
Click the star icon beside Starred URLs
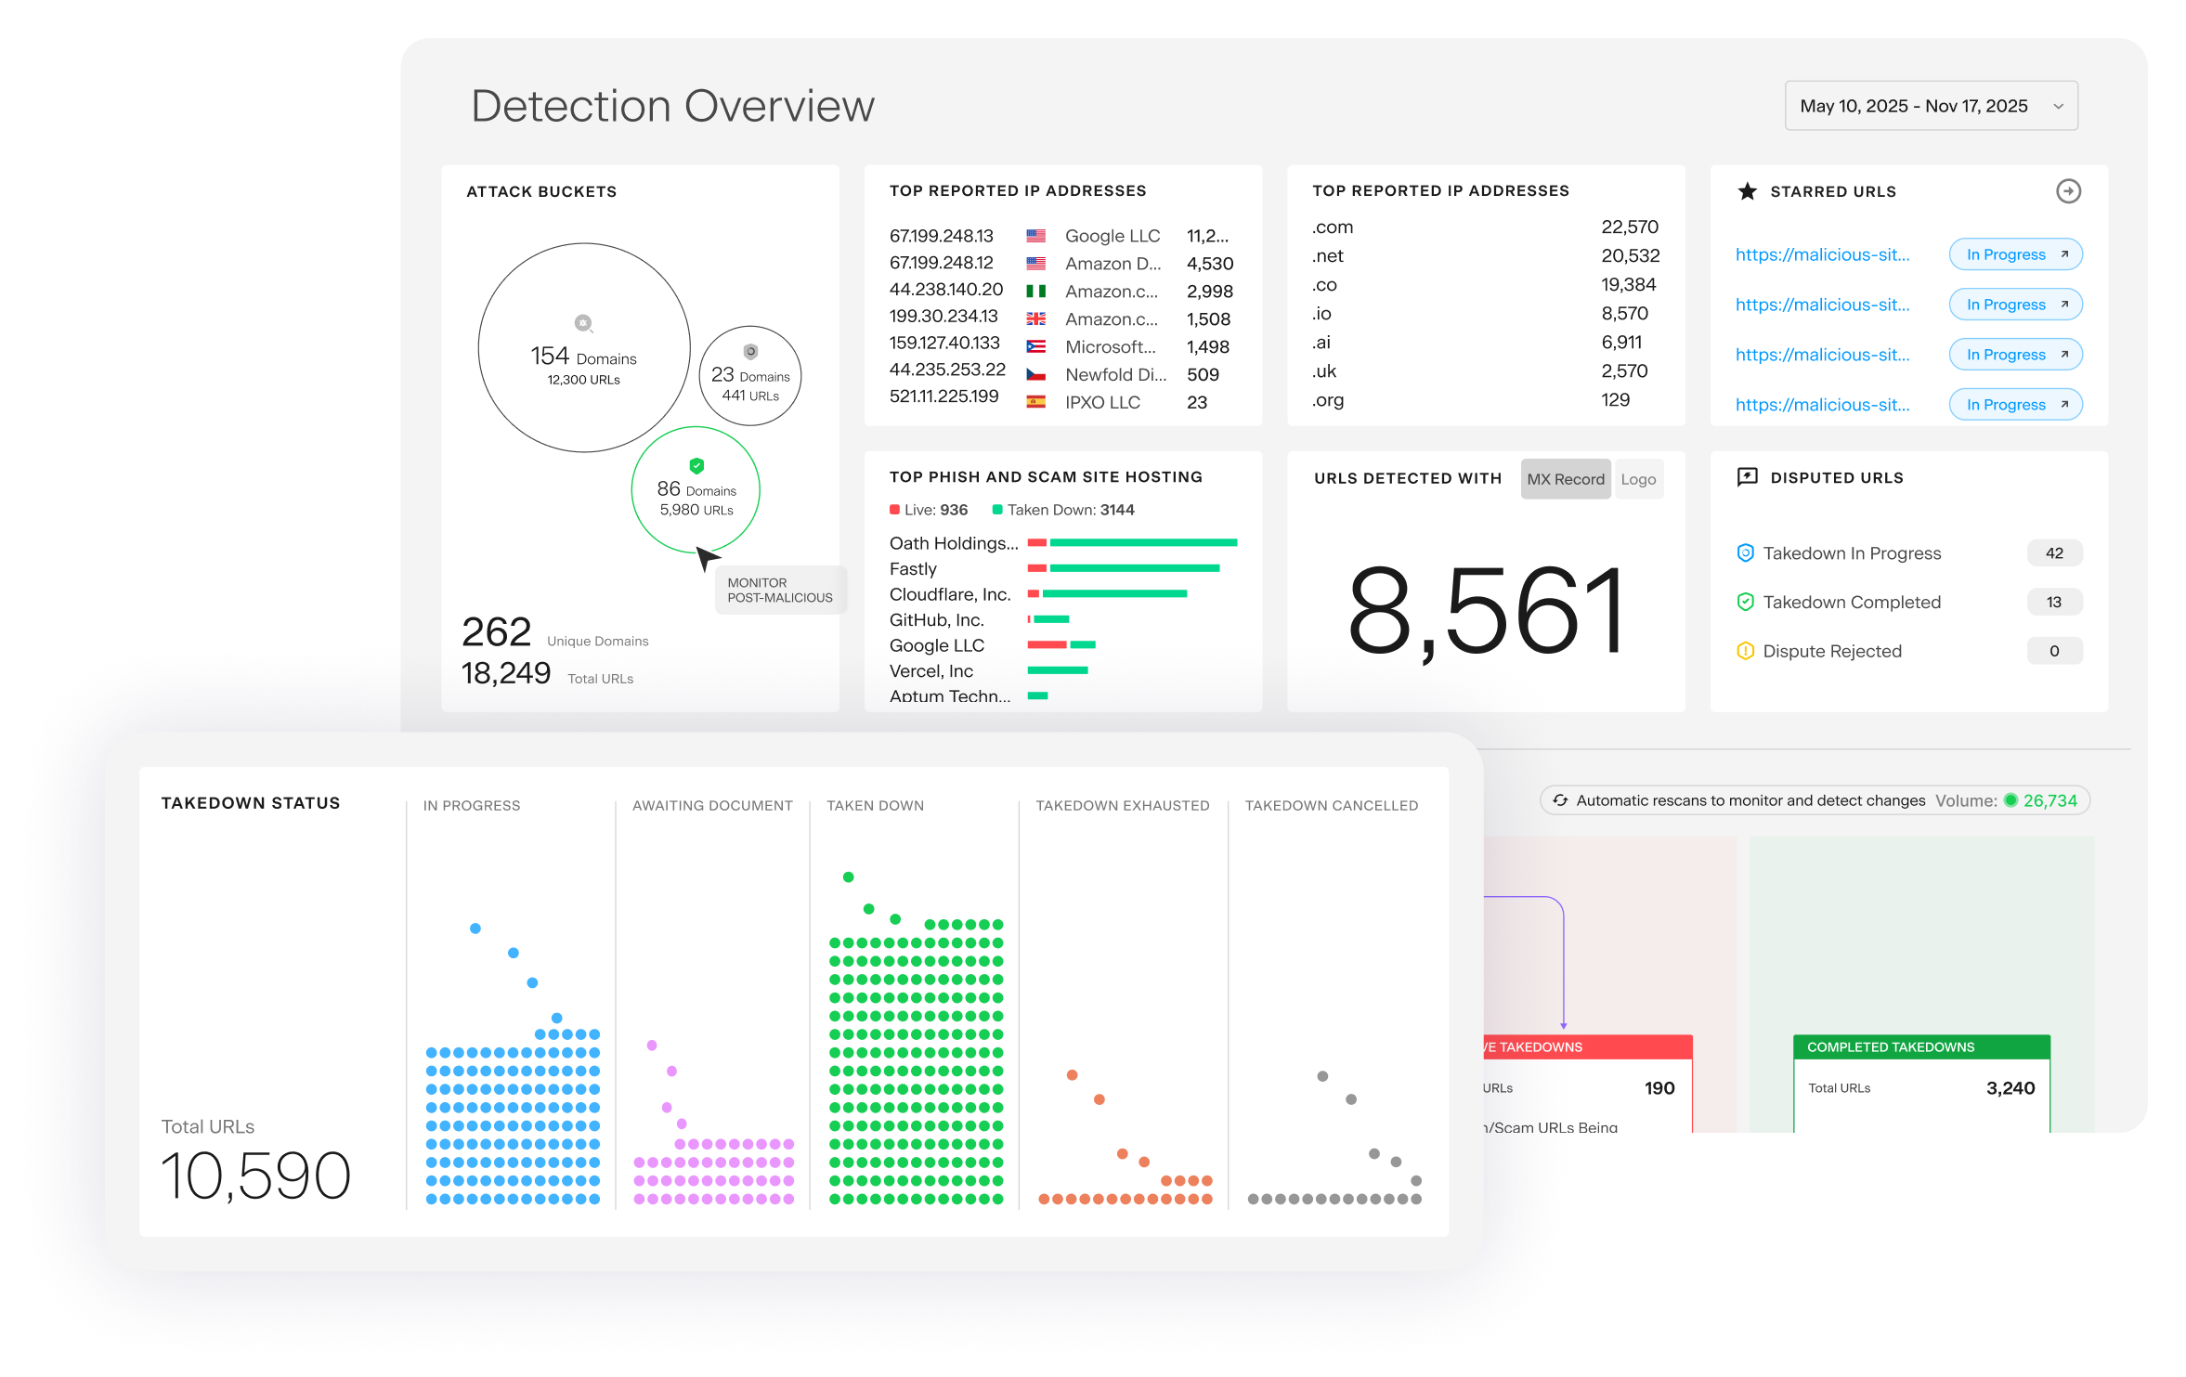(1747, 191)
